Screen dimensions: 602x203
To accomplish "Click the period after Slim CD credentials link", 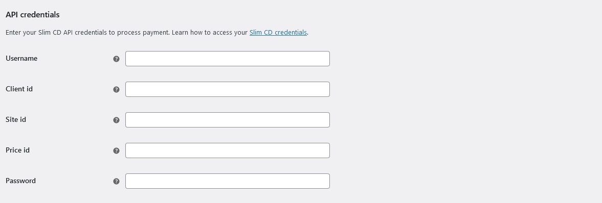I will [x=307, y=33].
